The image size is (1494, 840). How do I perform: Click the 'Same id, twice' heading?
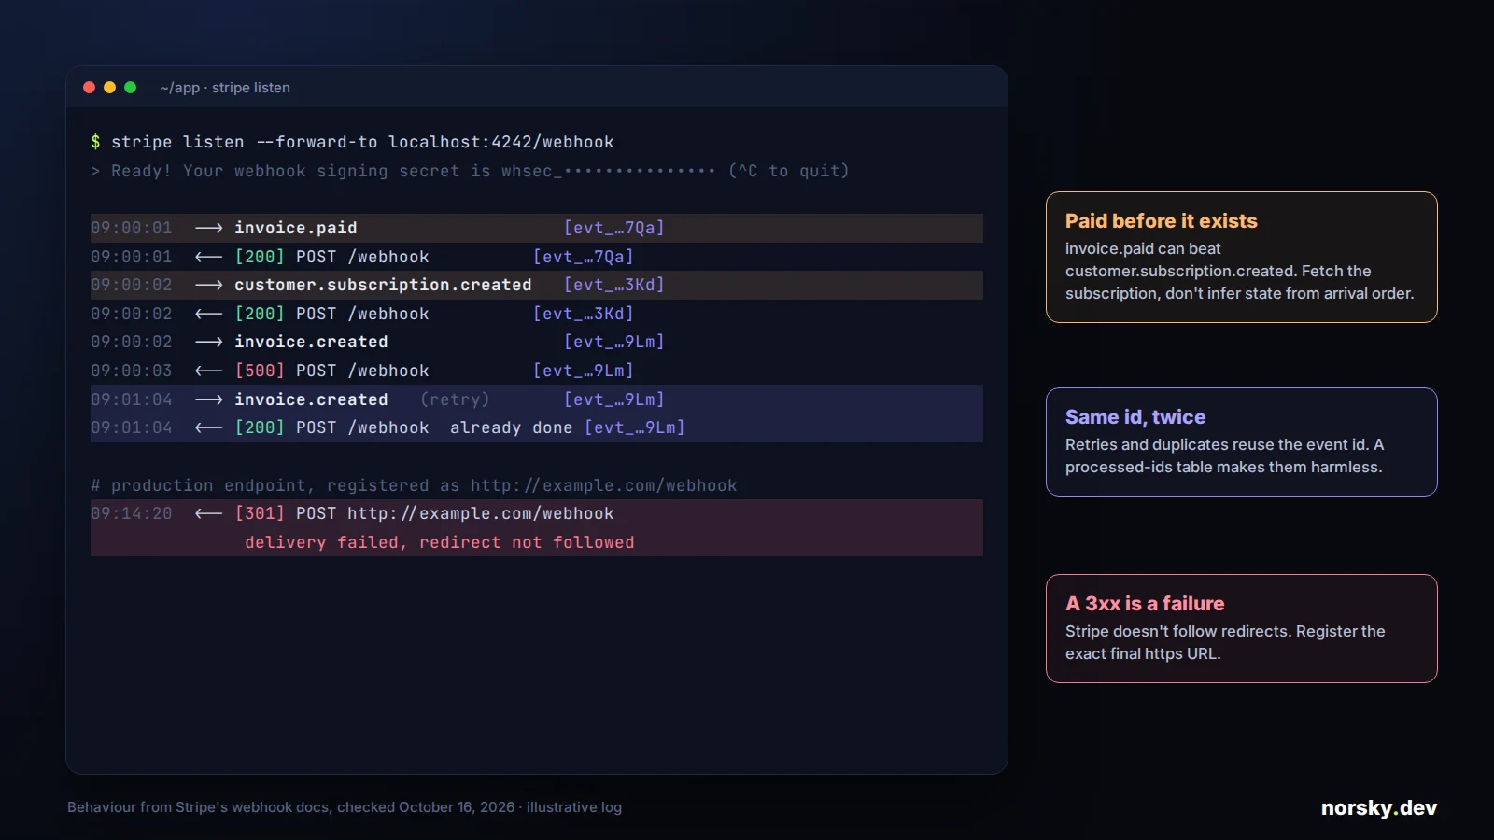(x=1135, y=417)
